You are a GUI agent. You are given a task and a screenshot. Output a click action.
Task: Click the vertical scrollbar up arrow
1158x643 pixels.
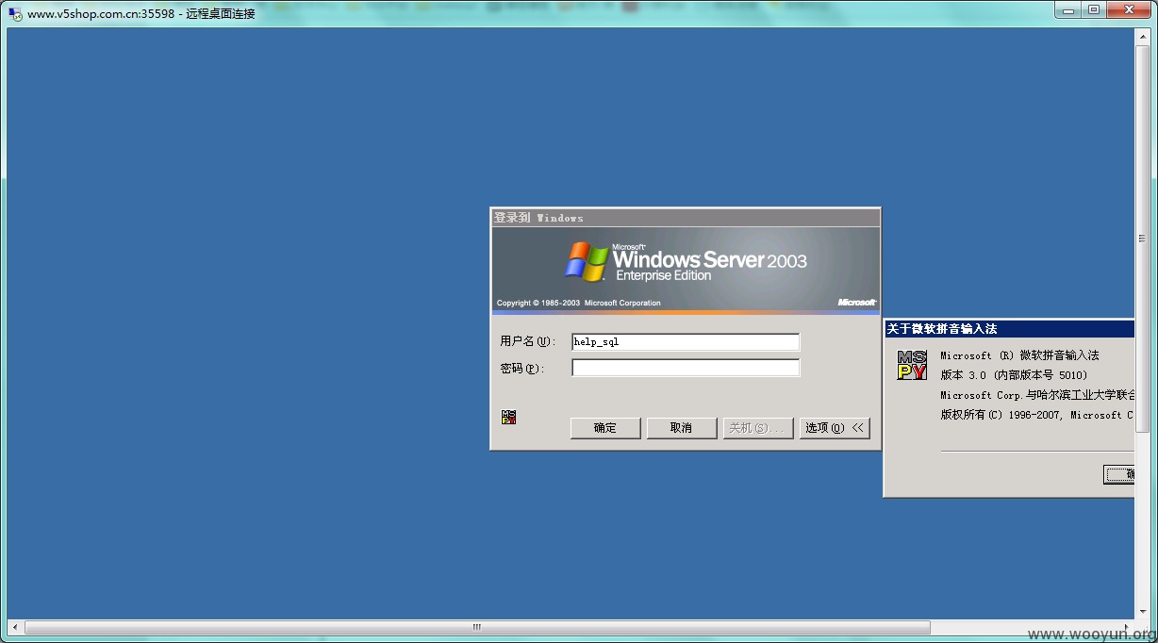tap(1143, 37)
